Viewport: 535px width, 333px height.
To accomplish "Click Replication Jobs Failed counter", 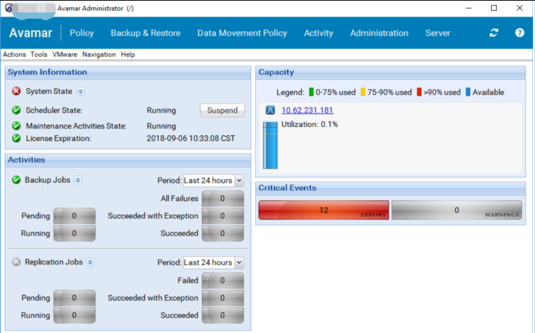I will point(223,280).
